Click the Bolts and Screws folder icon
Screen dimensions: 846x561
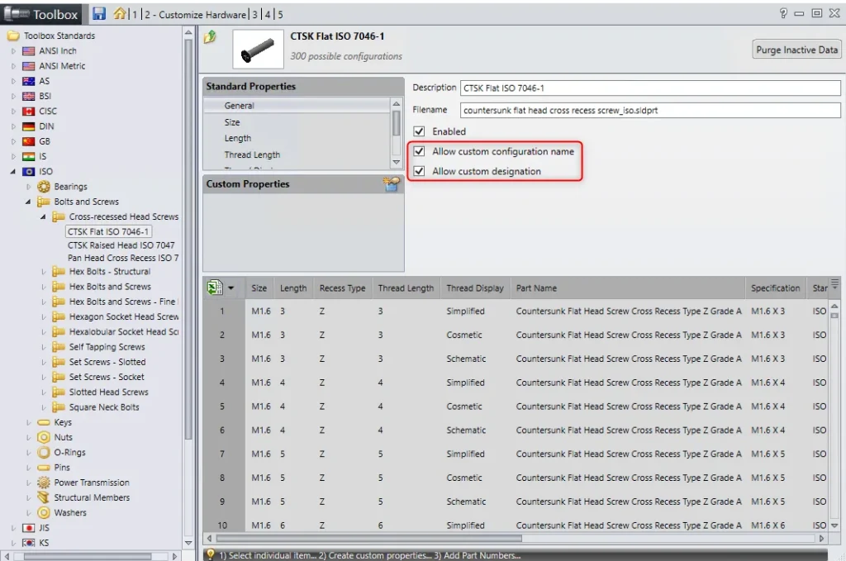(44, 202)
